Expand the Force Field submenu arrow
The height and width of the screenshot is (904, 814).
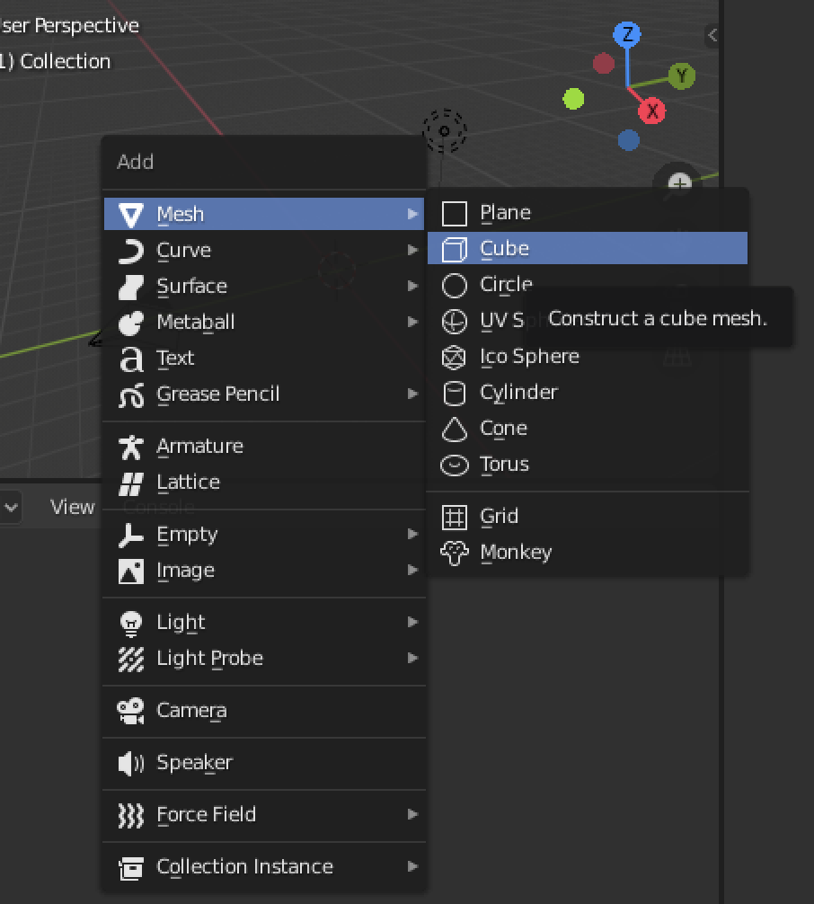tap(412, 814)
